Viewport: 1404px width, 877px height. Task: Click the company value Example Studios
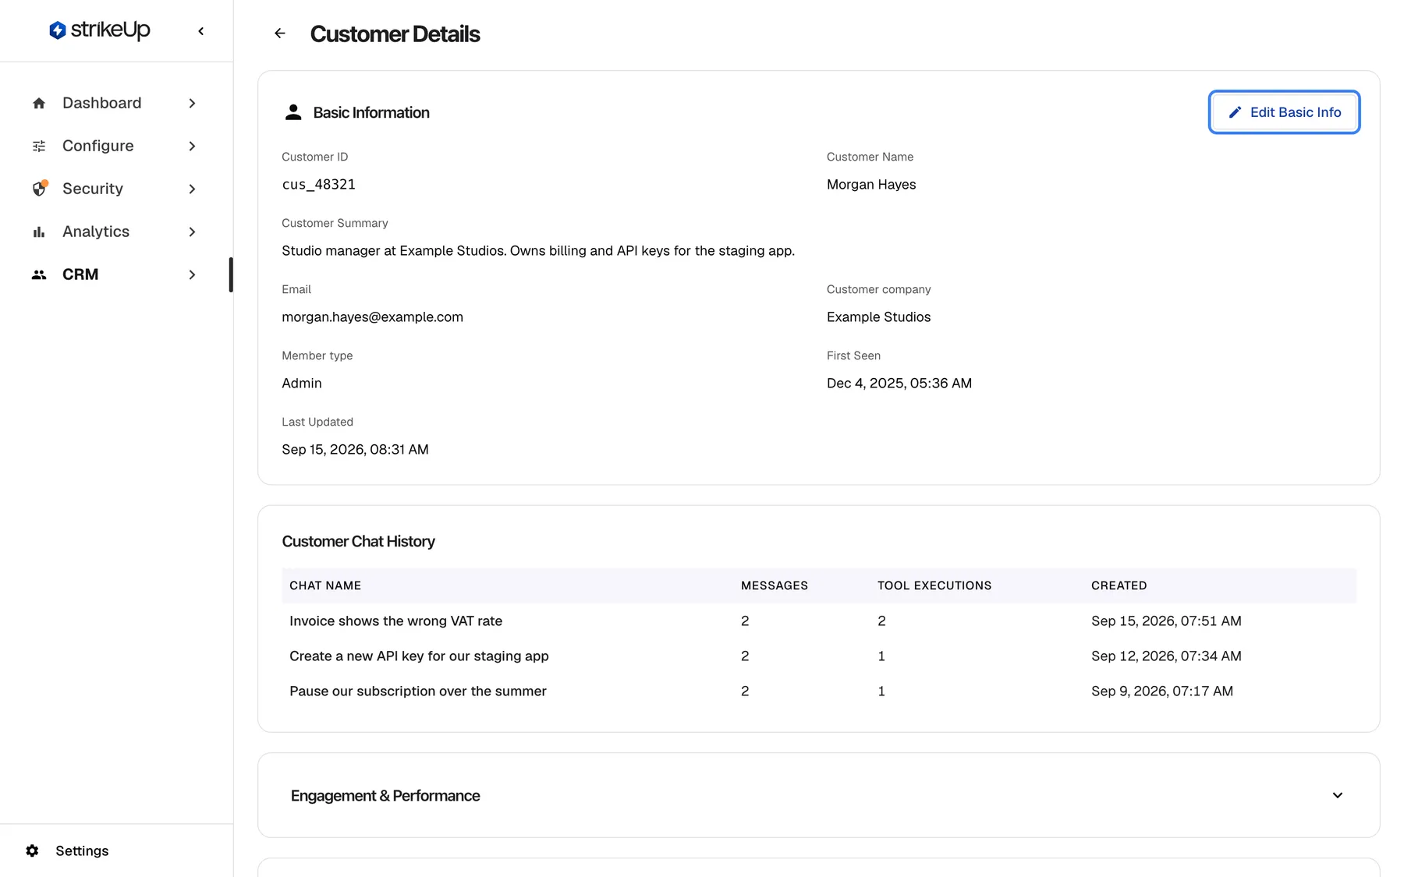[878, 317]
